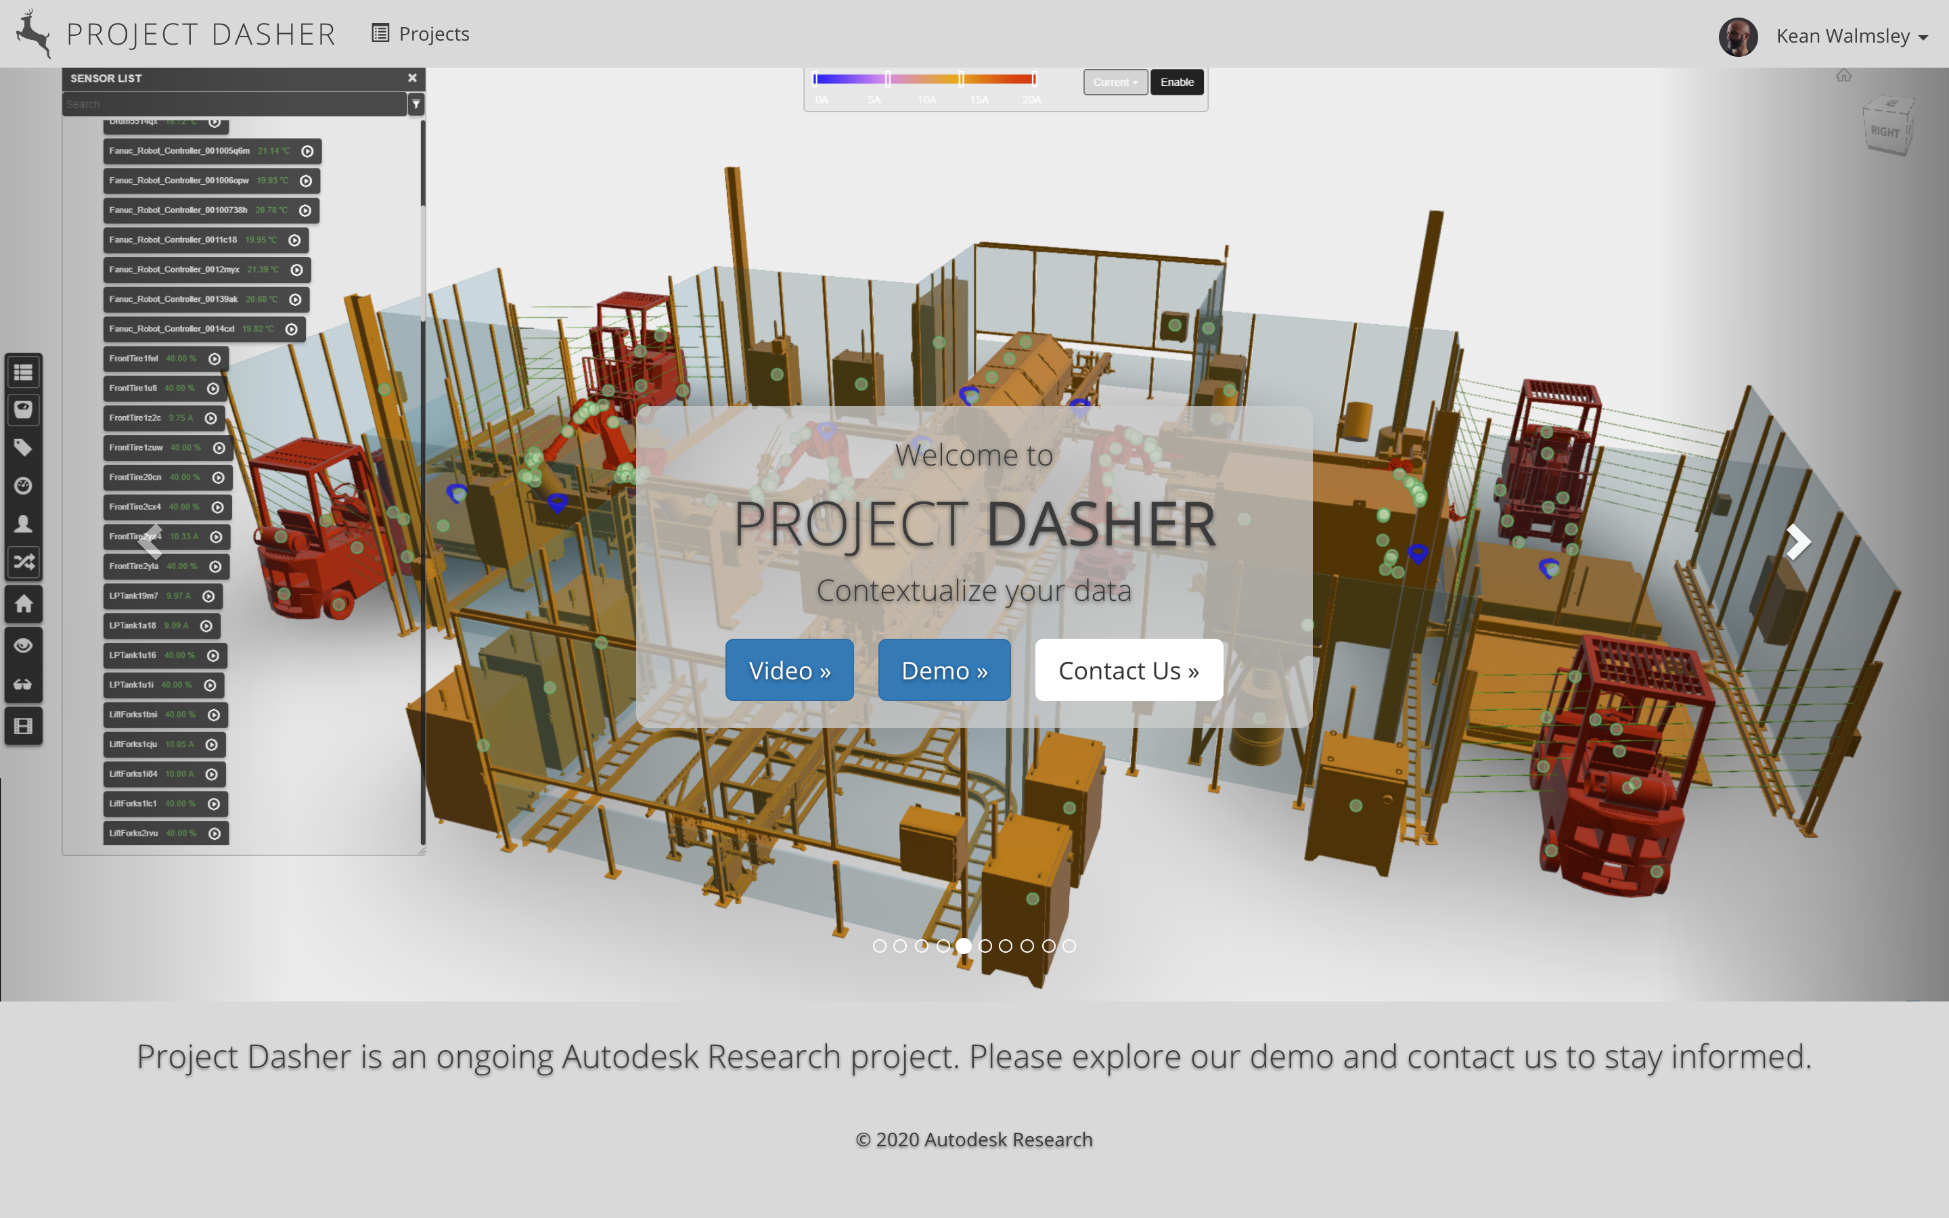This screenshot has width=1949, height=1218.
Task: Click the home icon in left sidebar
Action: pyautogui.click(x=24, y=604)
